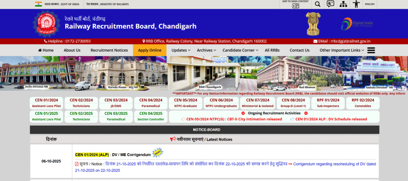408x181 pixels.
Task: Expand the Updates dropdown menu
Action: 181,50
